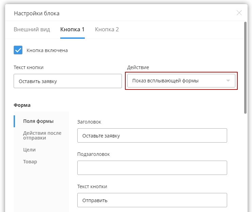The width and height of the screenshot is (252, 212).
Task: Click the Форма section heading
Action: [22, 105]
